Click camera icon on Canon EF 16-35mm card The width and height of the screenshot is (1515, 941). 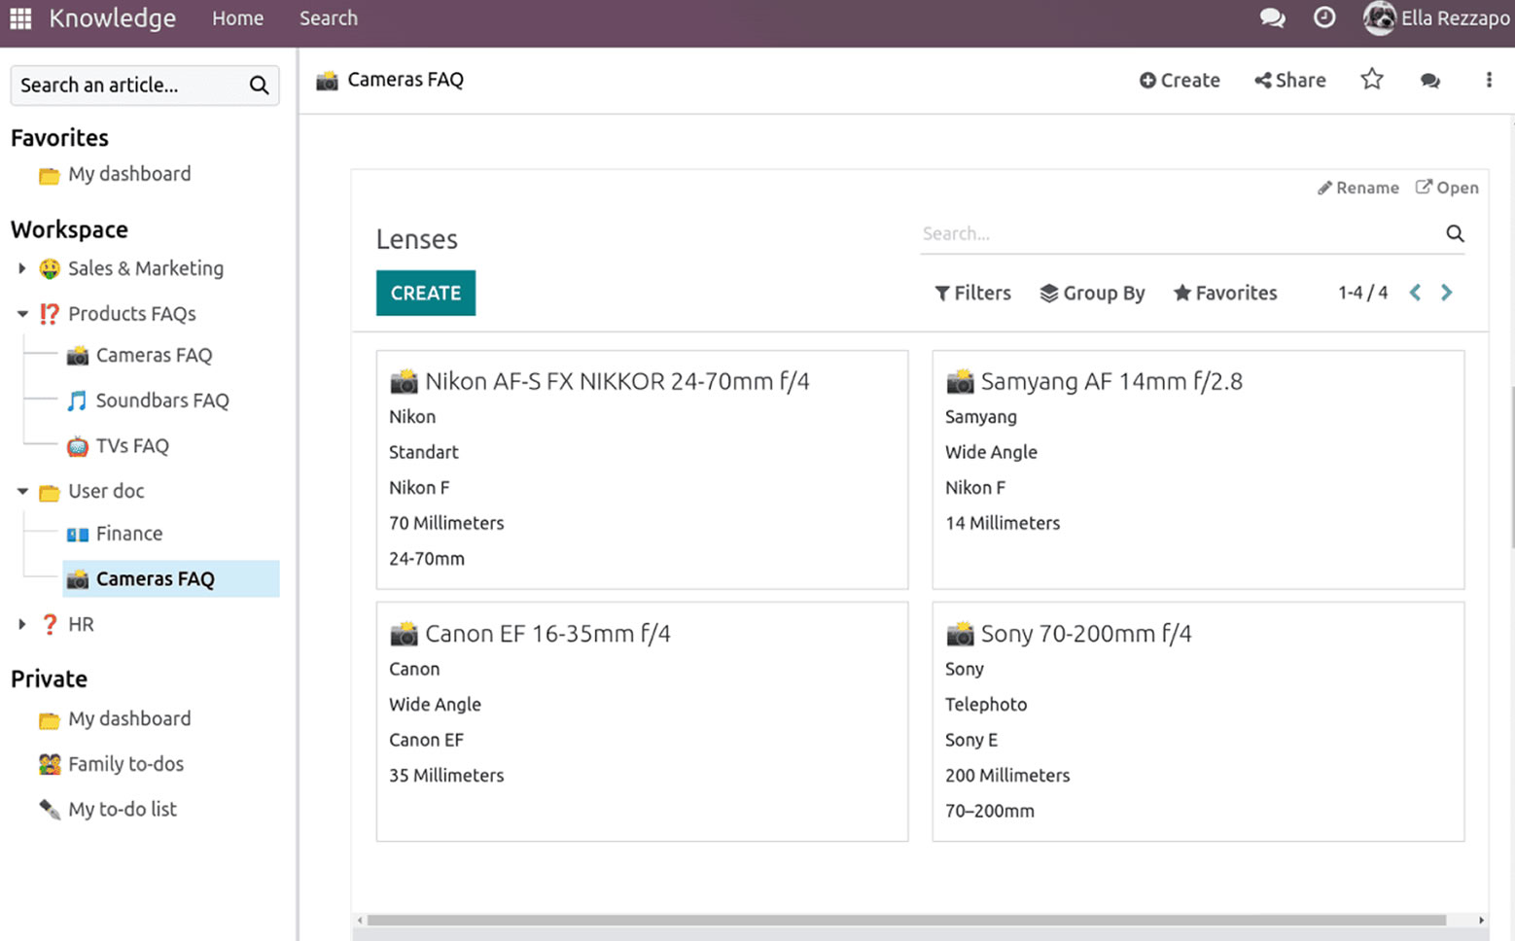[404, 634]
